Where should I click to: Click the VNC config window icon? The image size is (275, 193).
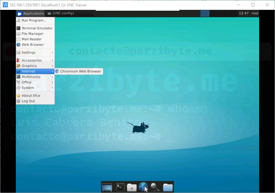(49, 13)
